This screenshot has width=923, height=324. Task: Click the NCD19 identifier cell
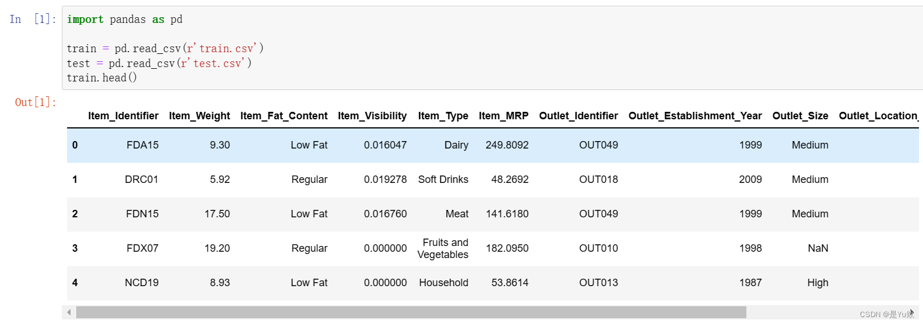pyautogui.click(x=142, y=283)
